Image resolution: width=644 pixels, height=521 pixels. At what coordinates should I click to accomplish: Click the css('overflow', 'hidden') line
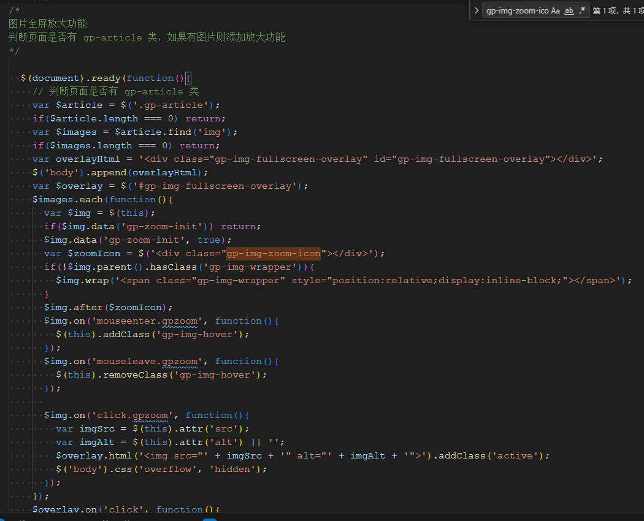[x=161, y=470]
